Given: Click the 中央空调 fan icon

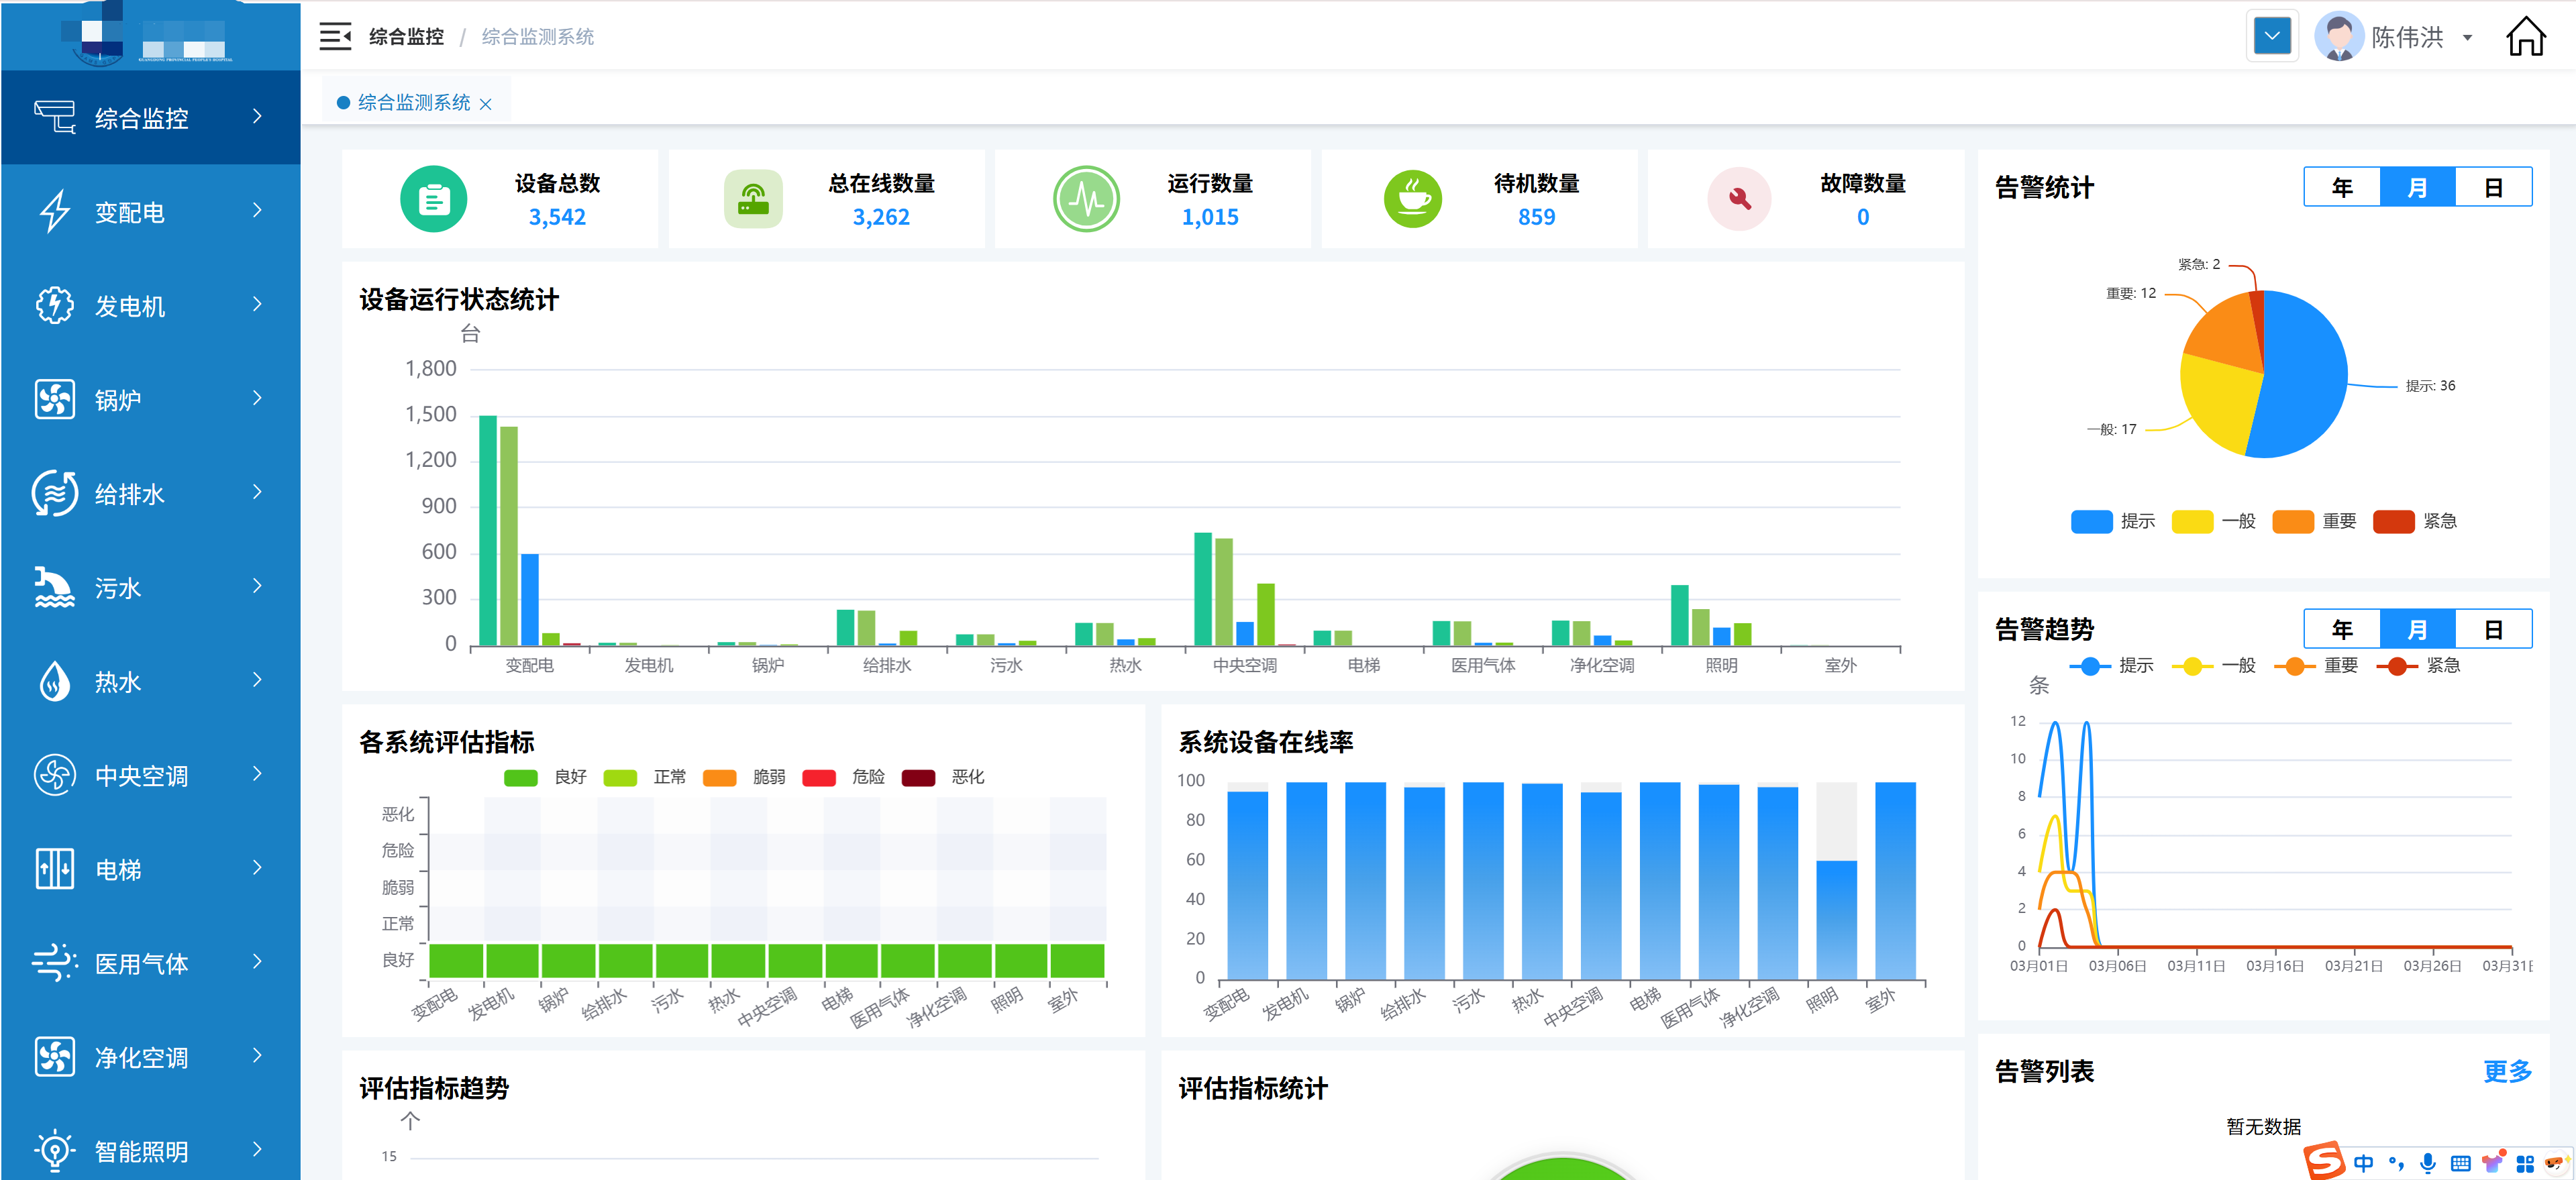Looking at the screenshot, I should tap(55, 775).
